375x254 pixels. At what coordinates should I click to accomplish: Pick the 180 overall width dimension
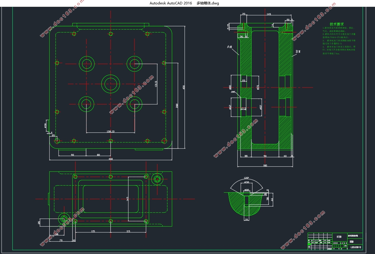(265, 165)
